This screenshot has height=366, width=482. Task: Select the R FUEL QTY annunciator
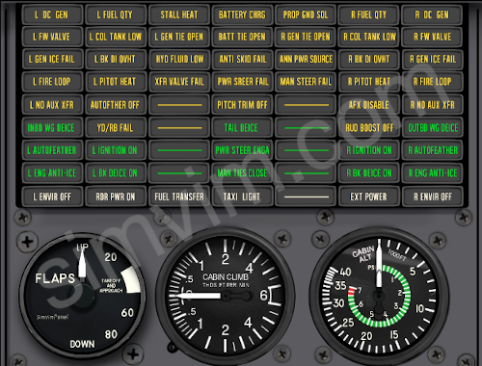click(368, 14)
